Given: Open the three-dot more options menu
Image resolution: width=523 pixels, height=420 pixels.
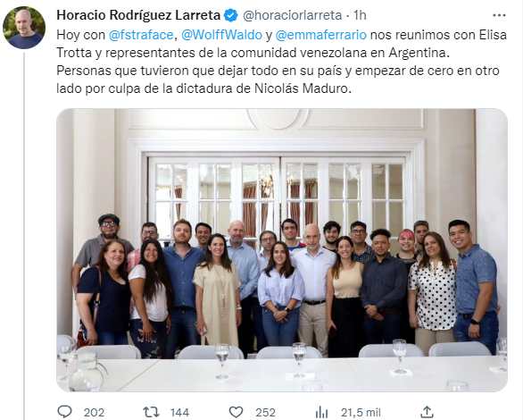Looking at the screenshot, I should (499, 15).
